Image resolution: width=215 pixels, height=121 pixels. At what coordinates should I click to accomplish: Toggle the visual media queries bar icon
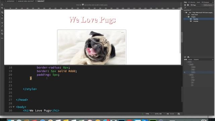(2, 15)
